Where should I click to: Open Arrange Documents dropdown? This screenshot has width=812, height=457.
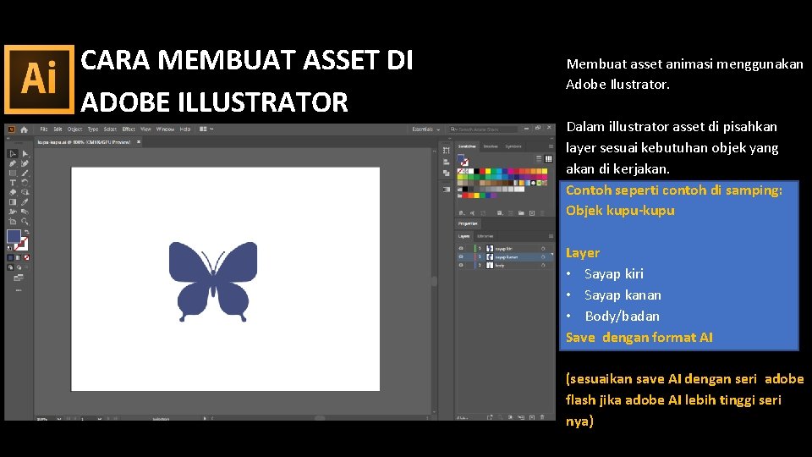pyautogui.click(x=206, y=129)
